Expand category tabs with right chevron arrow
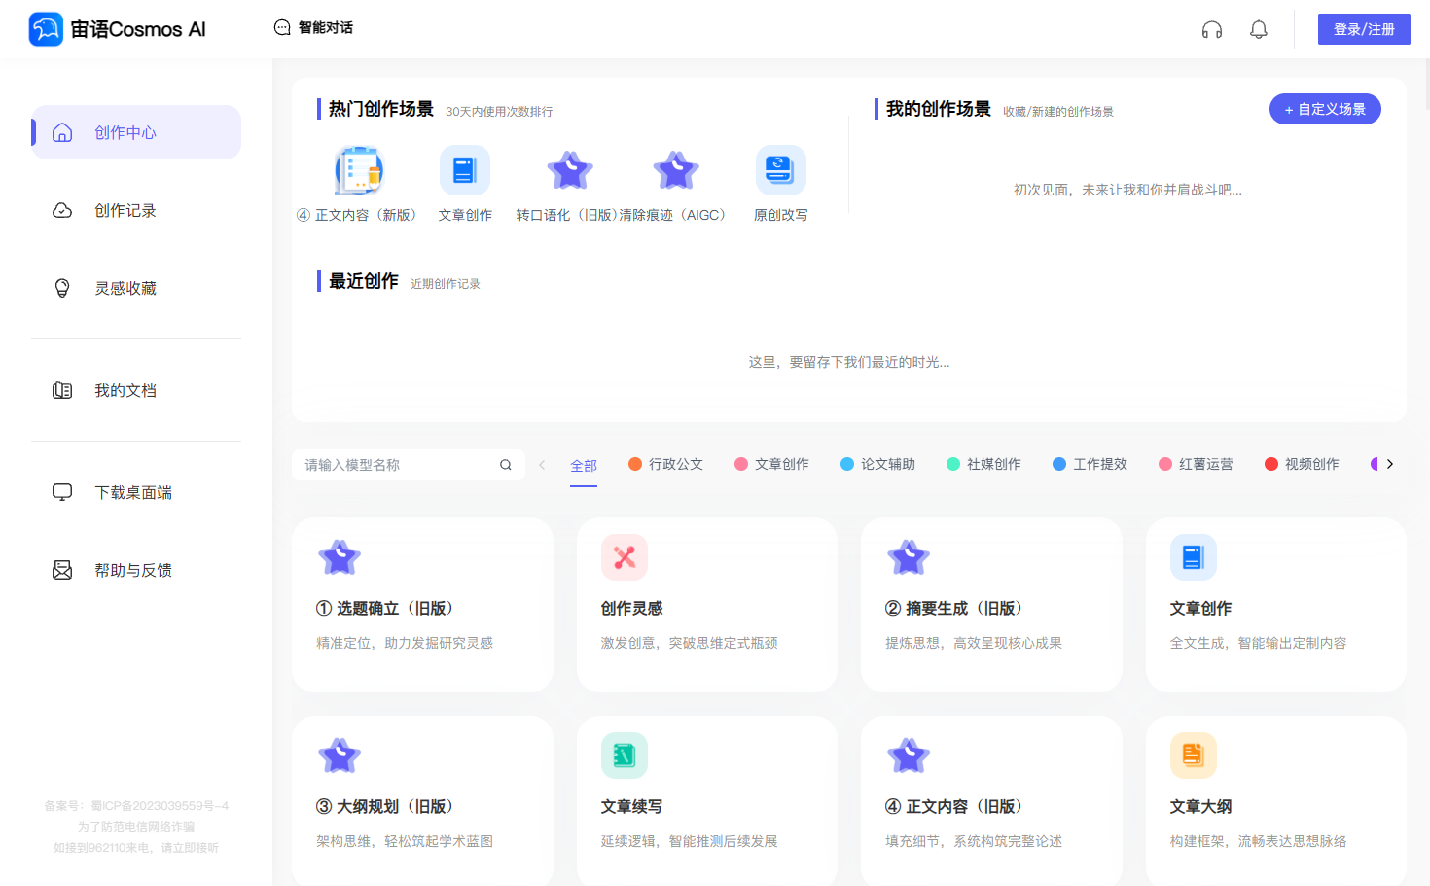The height and width of the screenshot is (886, 1430). tap(1390, 464)
